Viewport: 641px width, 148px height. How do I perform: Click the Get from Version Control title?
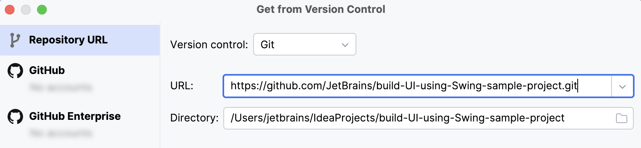(321, 9)
